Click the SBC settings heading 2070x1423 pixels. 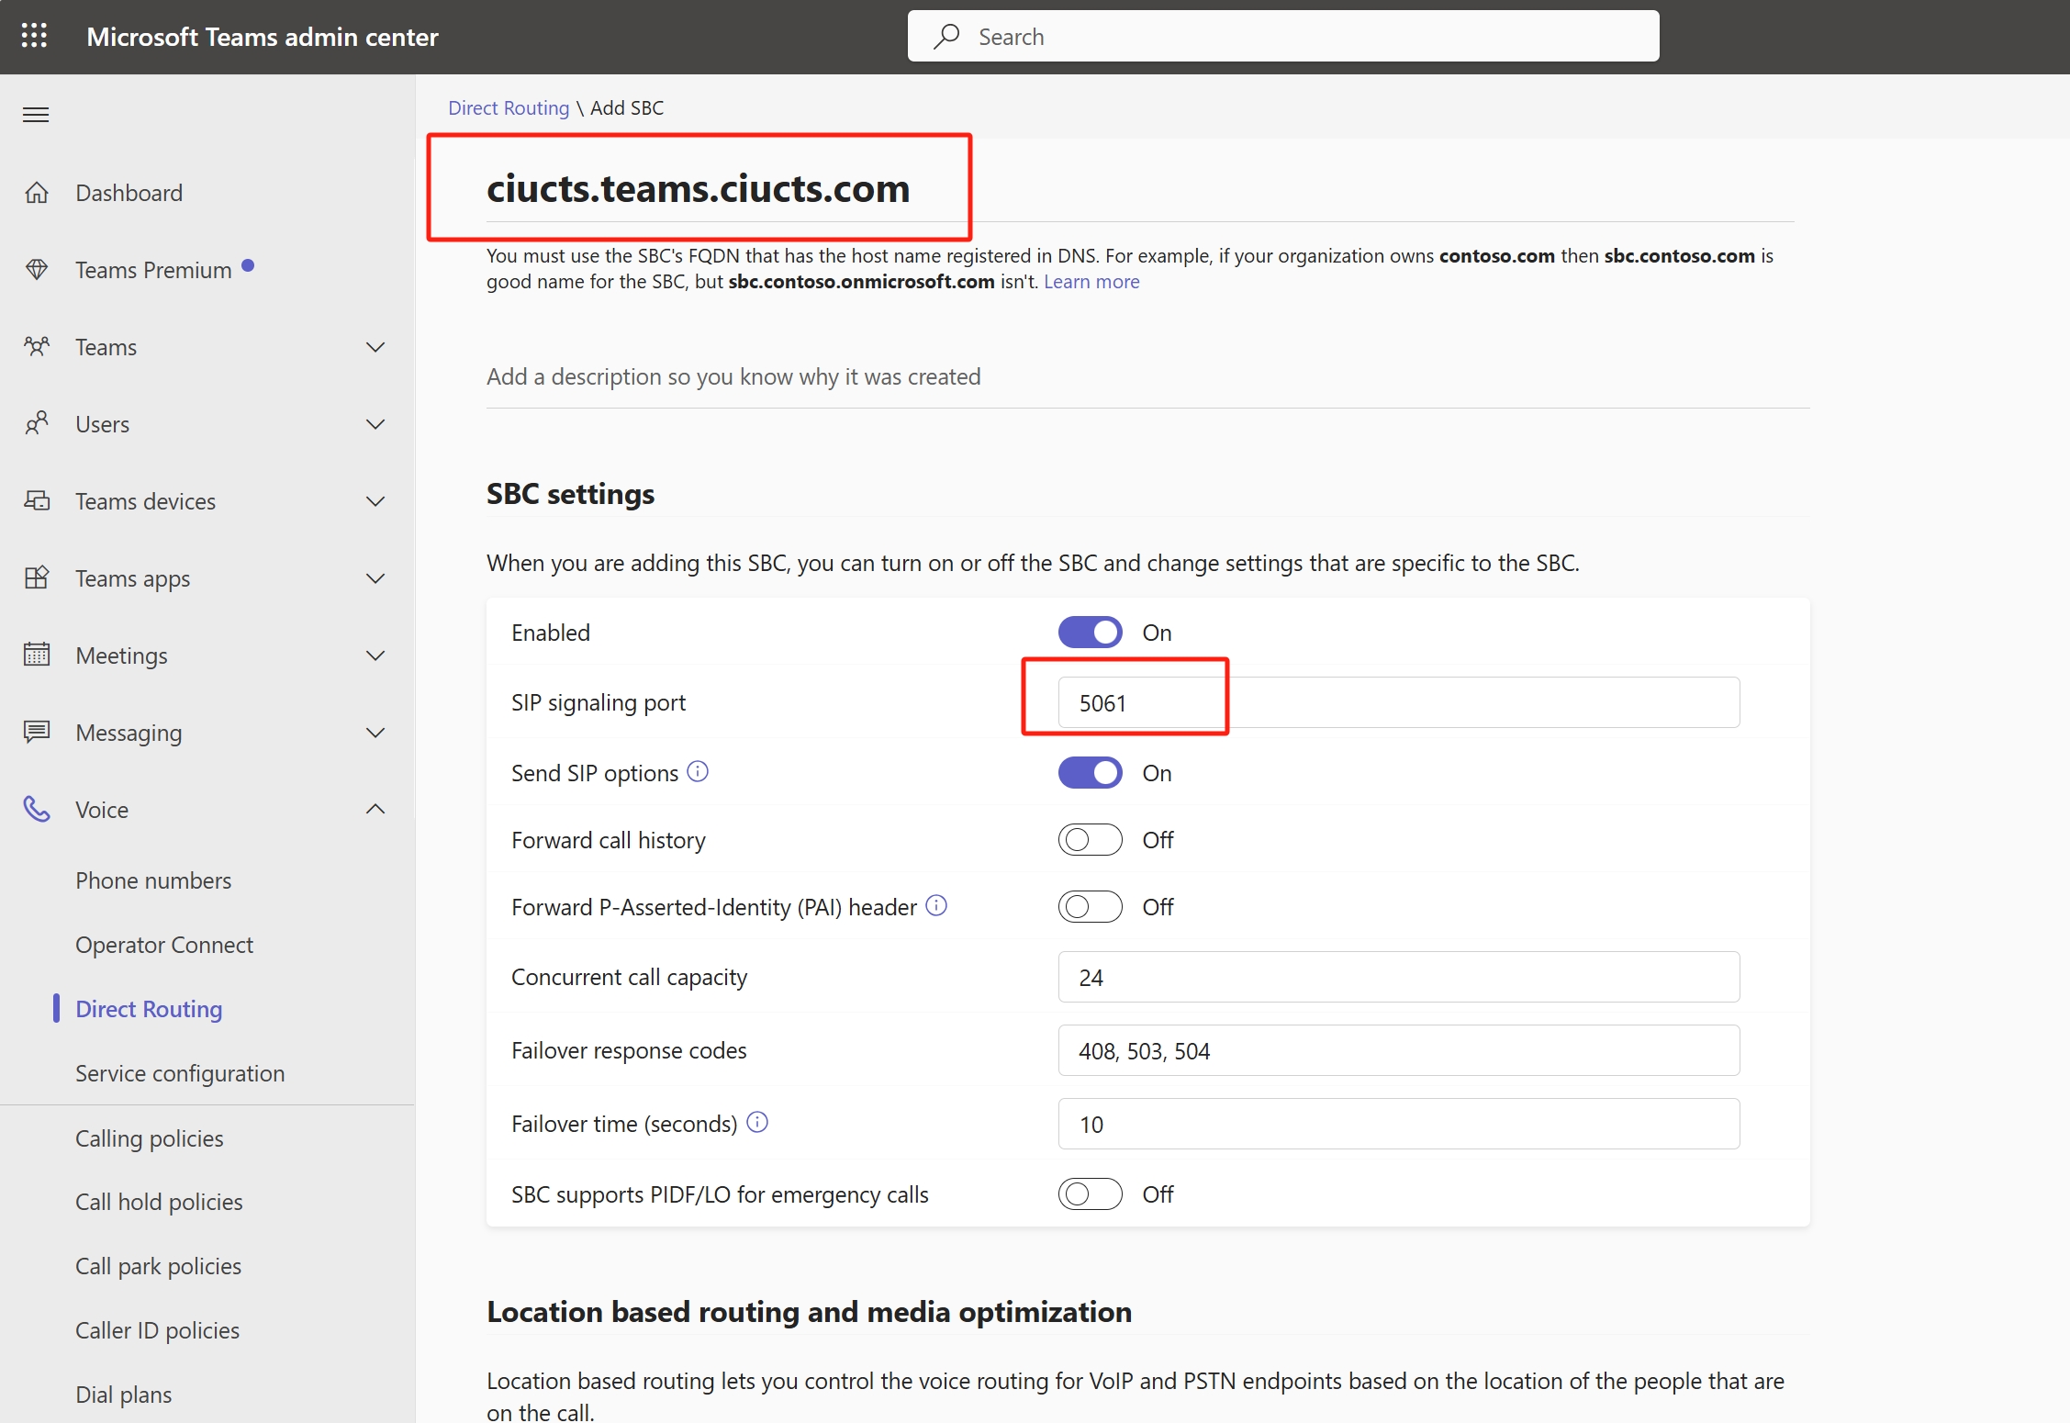[x=570, y=494]
